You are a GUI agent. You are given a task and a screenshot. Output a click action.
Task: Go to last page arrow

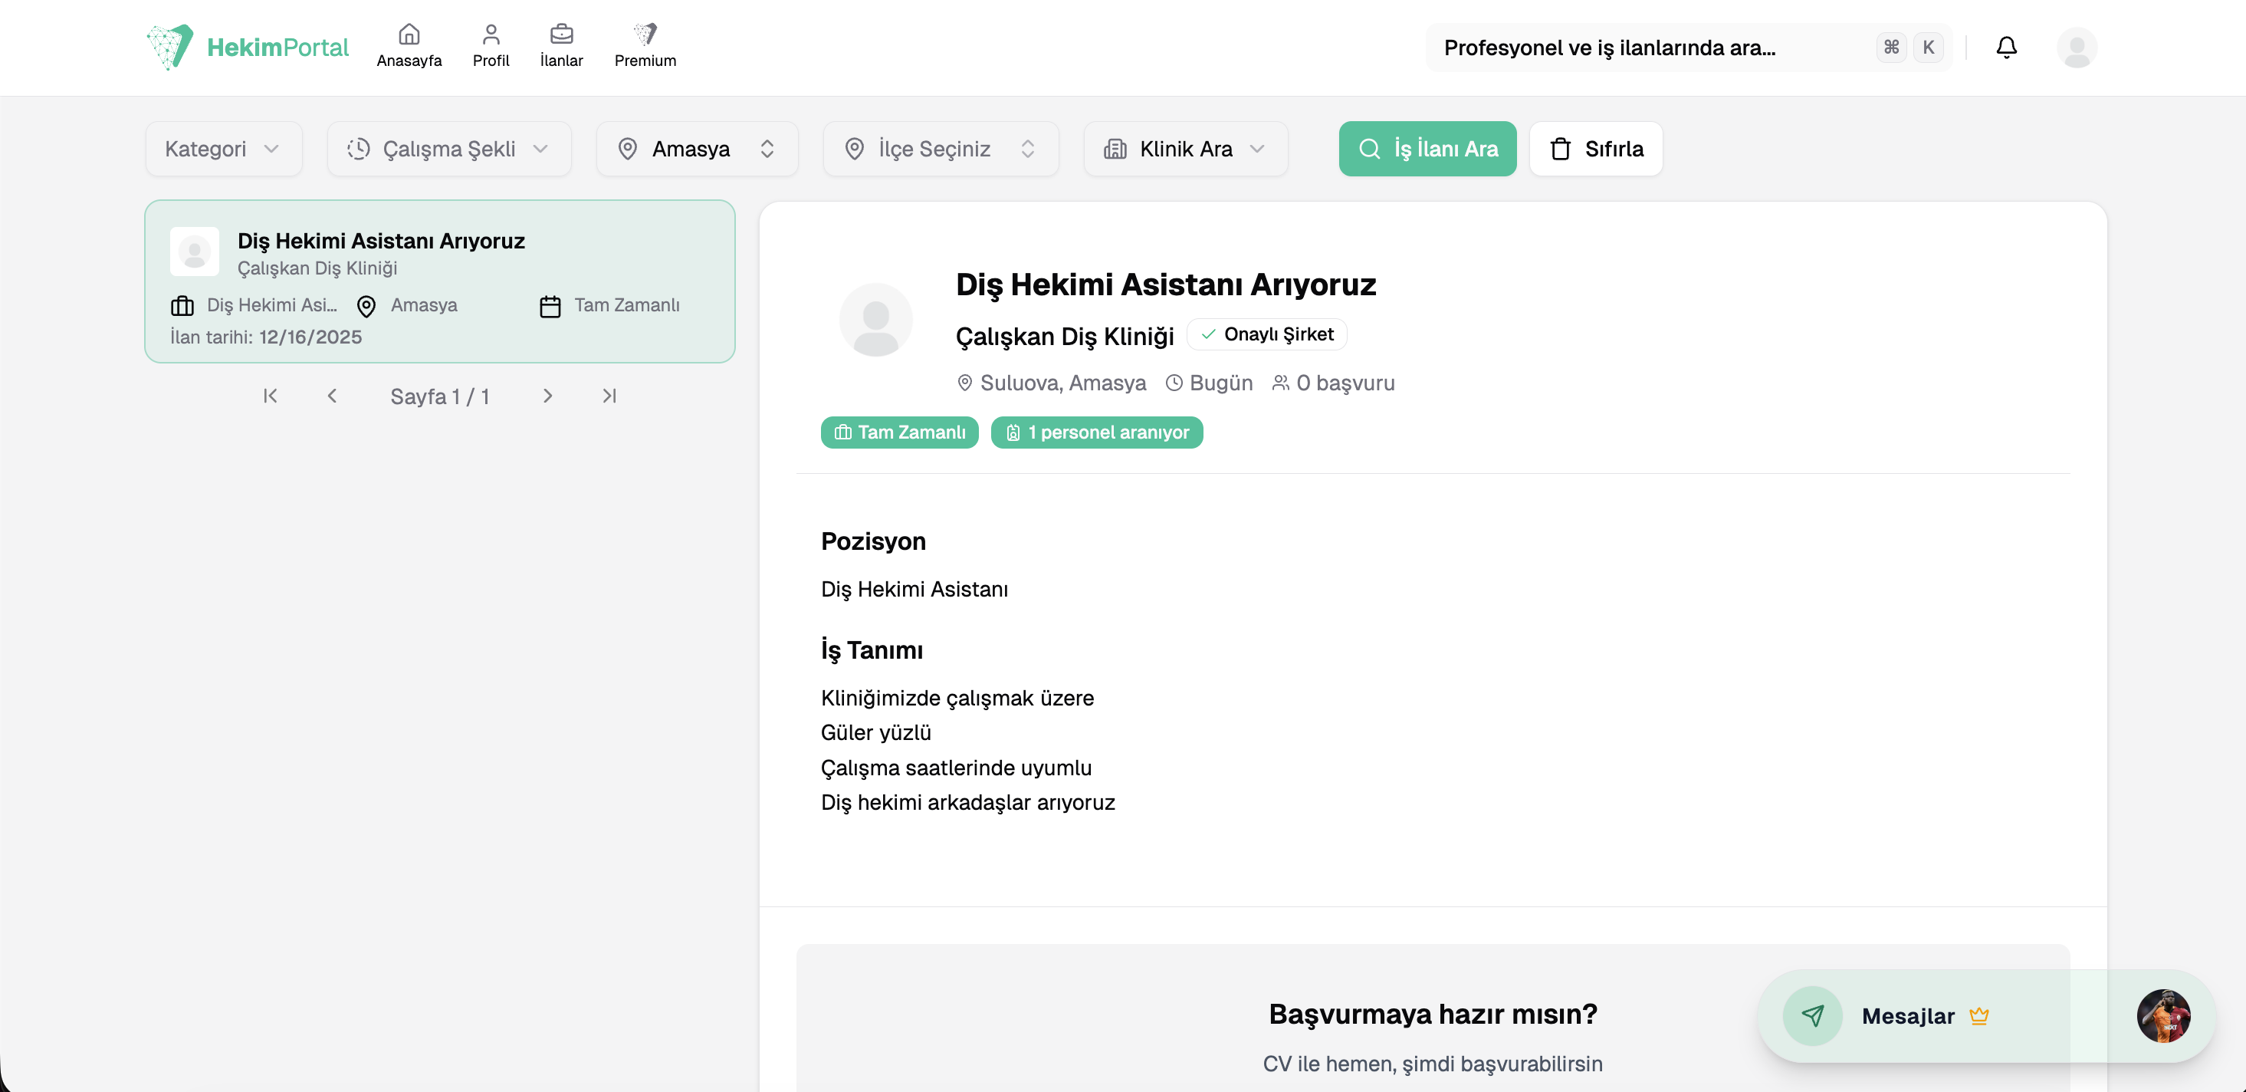[x=609, y=396]
